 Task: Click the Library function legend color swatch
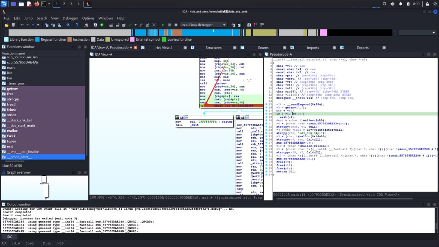[6, 39]
